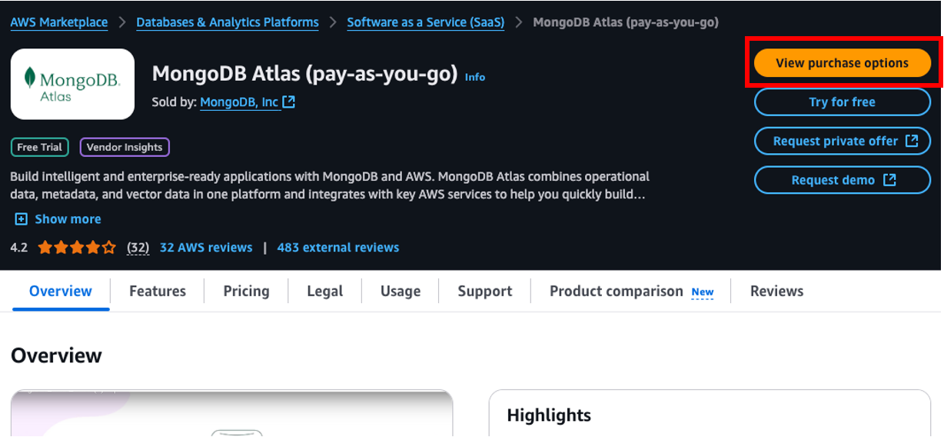Click the Overview section heading
Viewport: 944px width, 437px height.
[56, 355]
